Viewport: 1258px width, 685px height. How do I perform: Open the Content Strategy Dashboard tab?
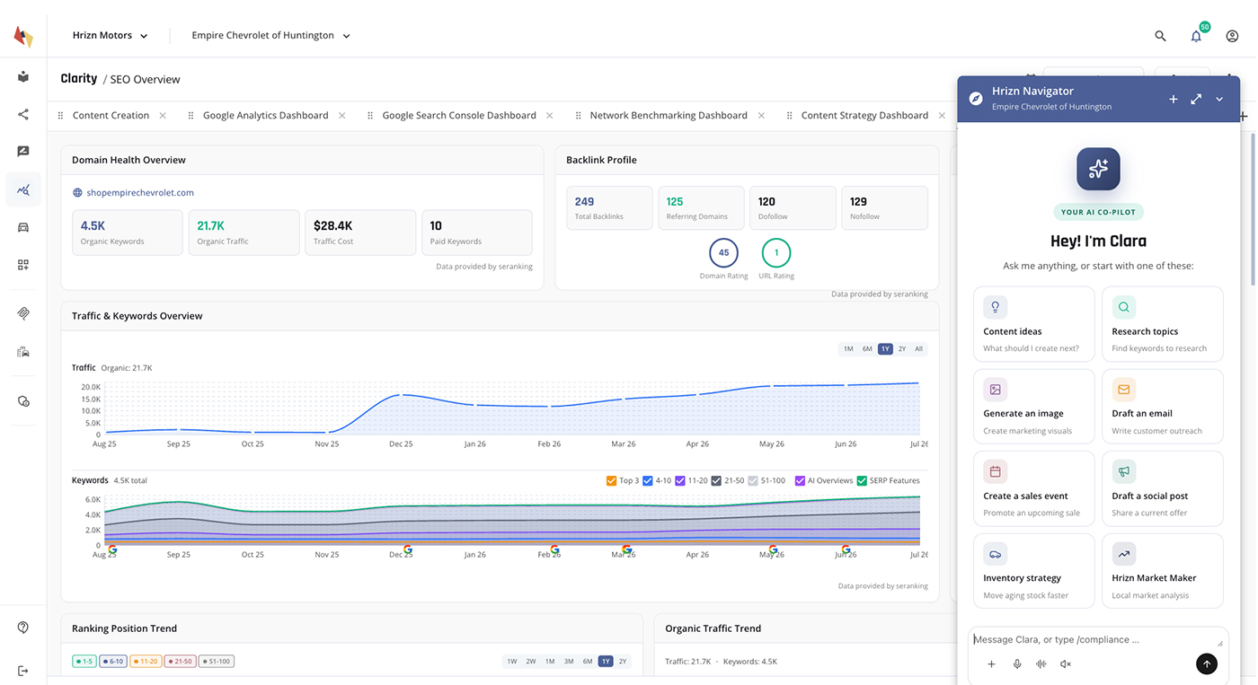(x=864, y=115)
